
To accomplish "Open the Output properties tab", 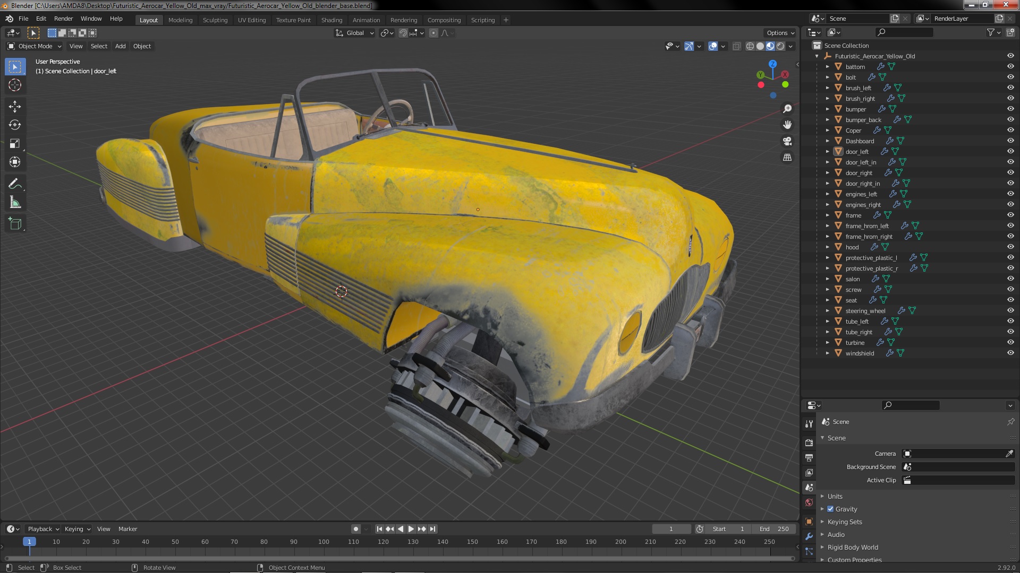I will coord(809,457).
